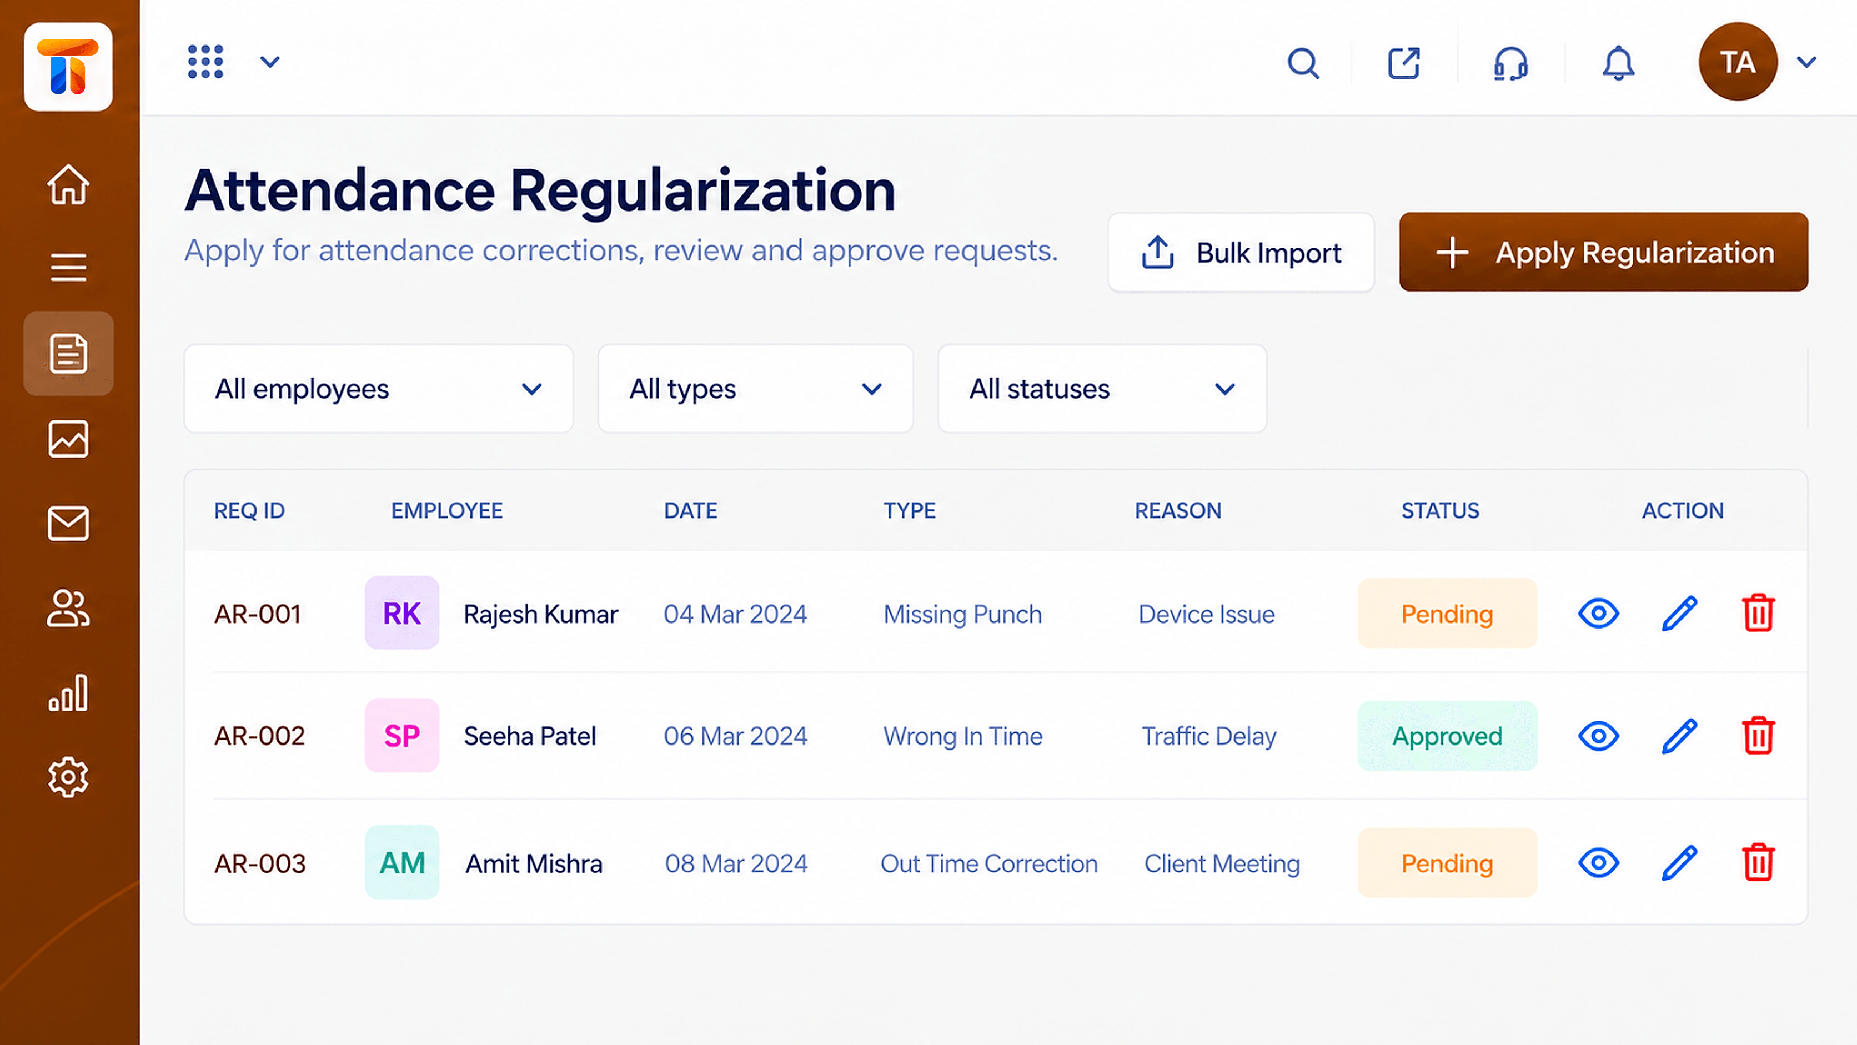
Task: Open the Home icon in sidebar
Action: [68, 184]
